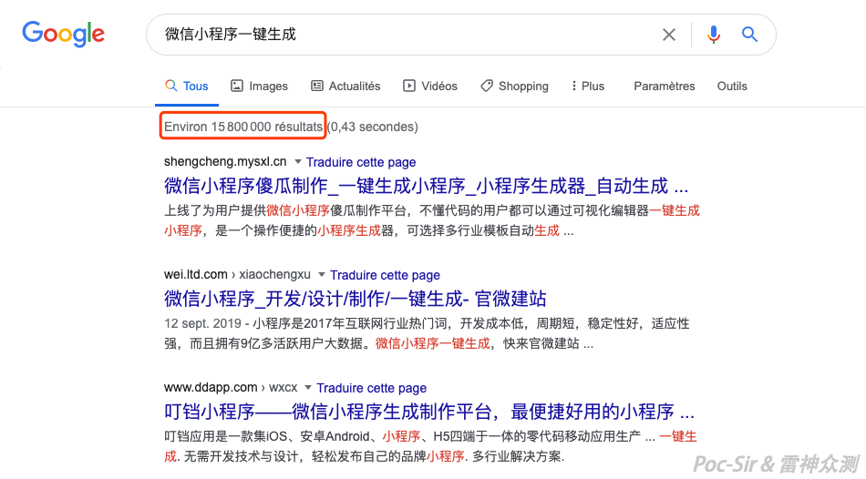Click Traduire cette page for shengcheng.mysxl.cn
Image resolution: width=866 pixels, height=479 pixels.
coord(361,162)
